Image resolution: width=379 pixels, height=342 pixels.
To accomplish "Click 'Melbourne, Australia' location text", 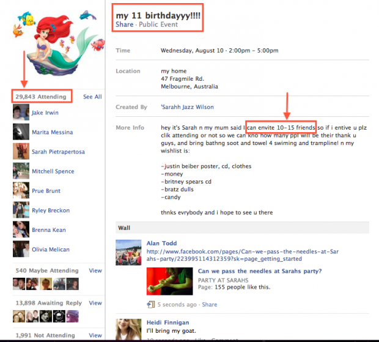I will click(189, 87).
